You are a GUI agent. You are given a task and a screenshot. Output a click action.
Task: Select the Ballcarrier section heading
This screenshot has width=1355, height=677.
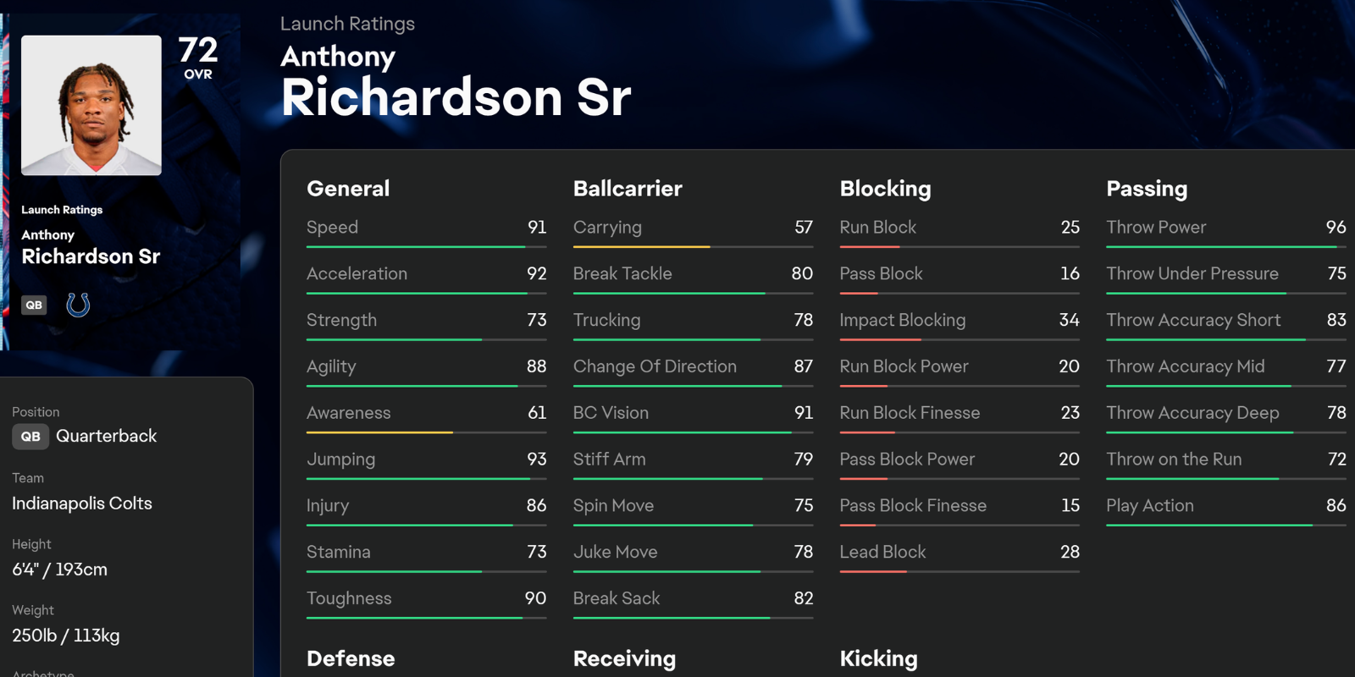pos(628,189)
